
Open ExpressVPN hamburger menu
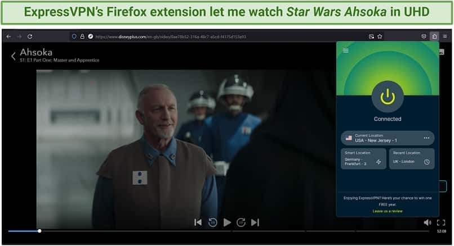pos(346,51)
